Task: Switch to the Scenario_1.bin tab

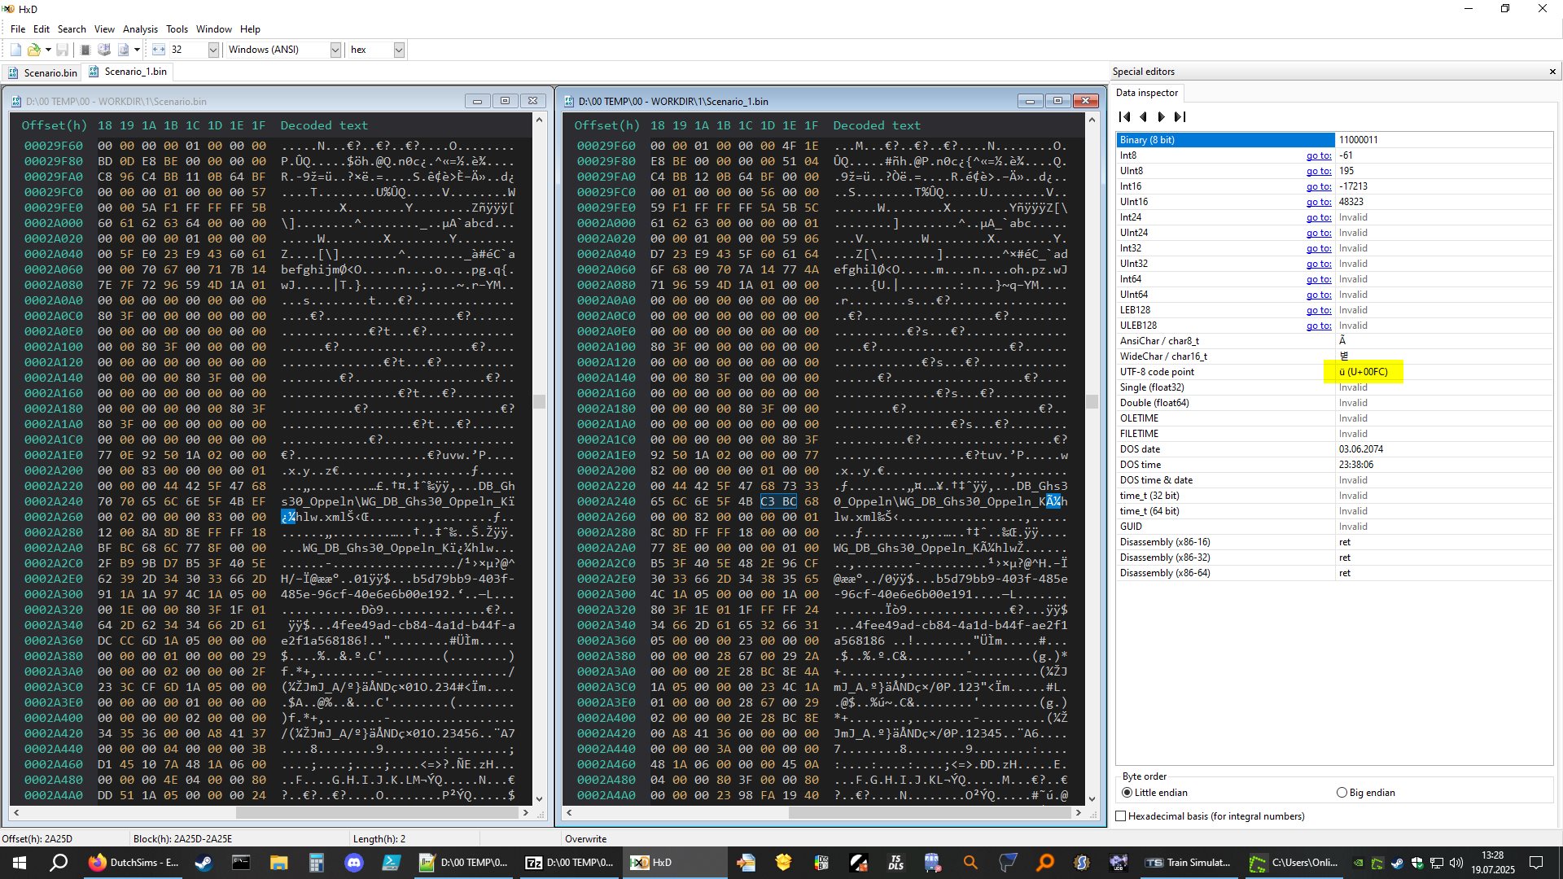Action: (129, 72)
